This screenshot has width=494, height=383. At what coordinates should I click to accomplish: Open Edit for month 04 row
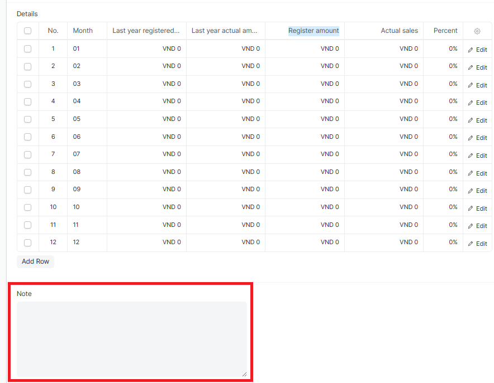click(x=477, y=103)
